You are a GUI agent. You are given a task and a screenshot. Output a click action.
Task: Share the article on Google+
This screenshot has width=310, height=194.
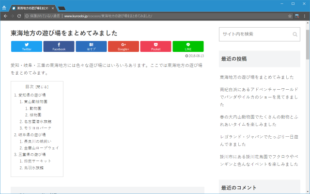(123, 47)
